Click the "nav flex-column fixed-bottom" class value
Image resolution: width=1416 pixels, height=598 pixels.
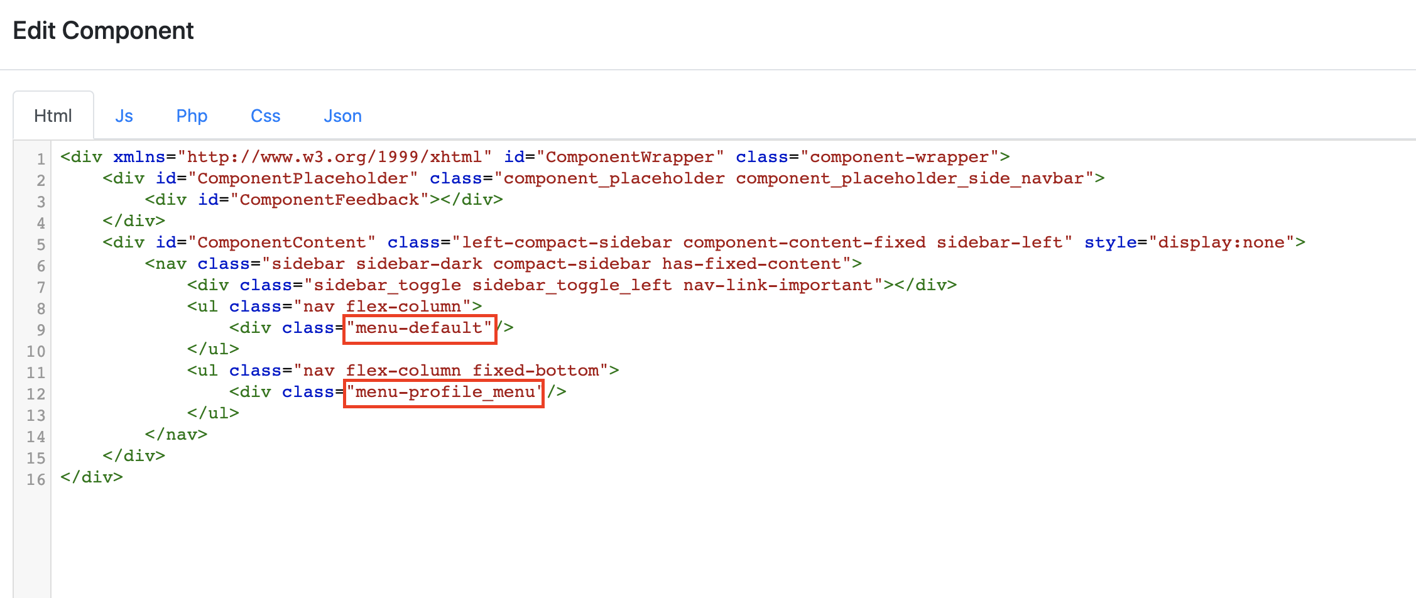tap(451, 371)
